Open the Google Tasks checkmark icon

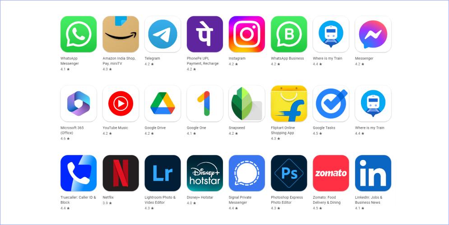click(x=331, y=103)
